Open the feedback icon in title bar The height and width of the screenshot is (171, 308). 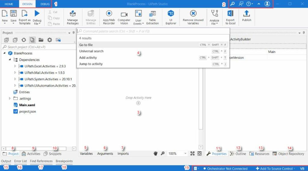click(241, 4)
